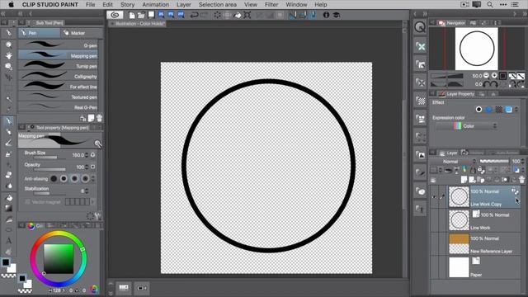
Task: Choose the Real G-Pen sub tool
Action: tap(58, 107)
